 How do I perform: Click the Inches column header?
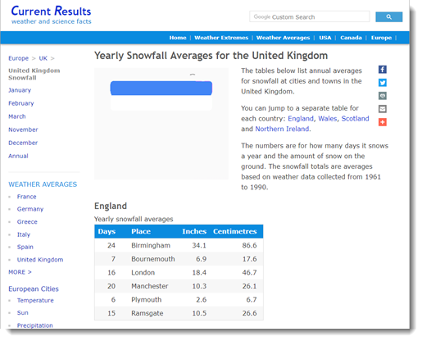click(x=194, y=231)
